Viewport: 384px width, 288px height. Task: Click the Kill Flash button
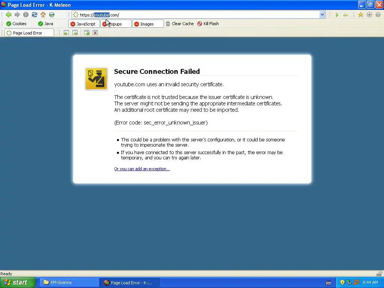pos(208,24)
